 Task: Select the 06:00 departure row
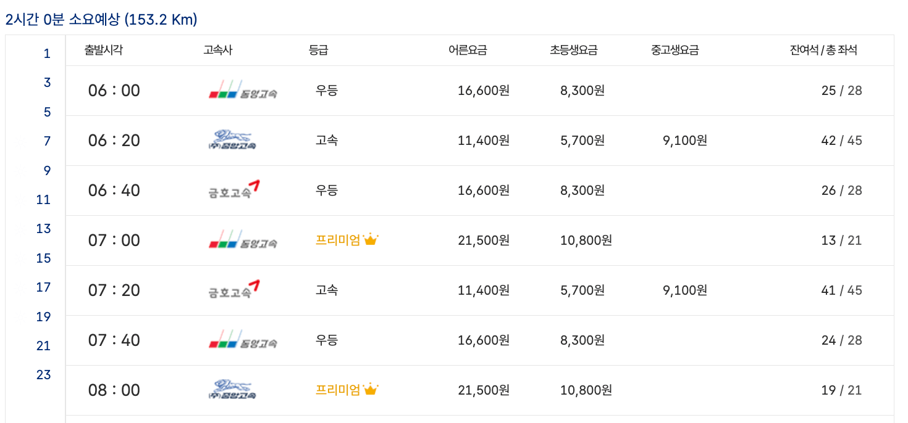click(454, 90)
